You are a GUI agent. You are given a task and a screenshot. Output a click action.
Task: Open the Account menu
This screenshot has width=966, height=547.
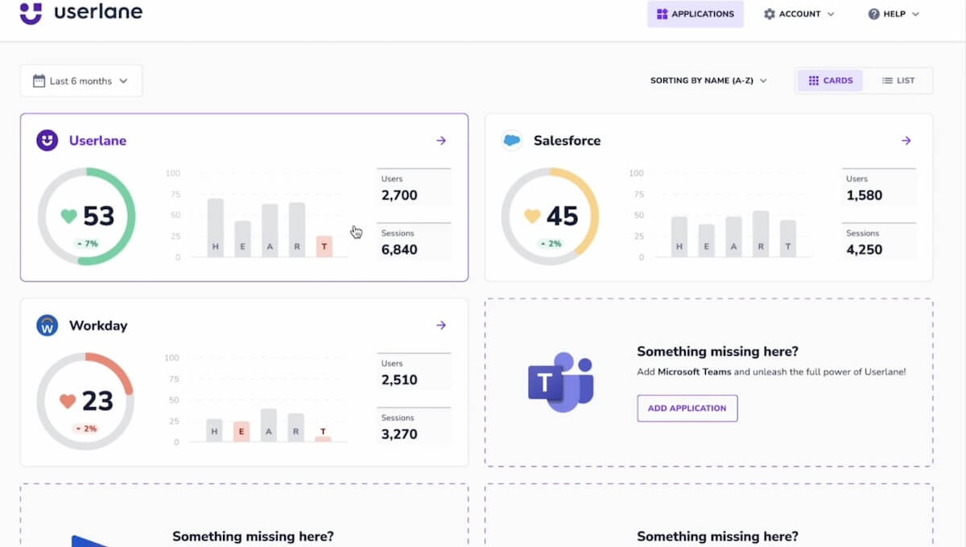(x=799, y=14)
